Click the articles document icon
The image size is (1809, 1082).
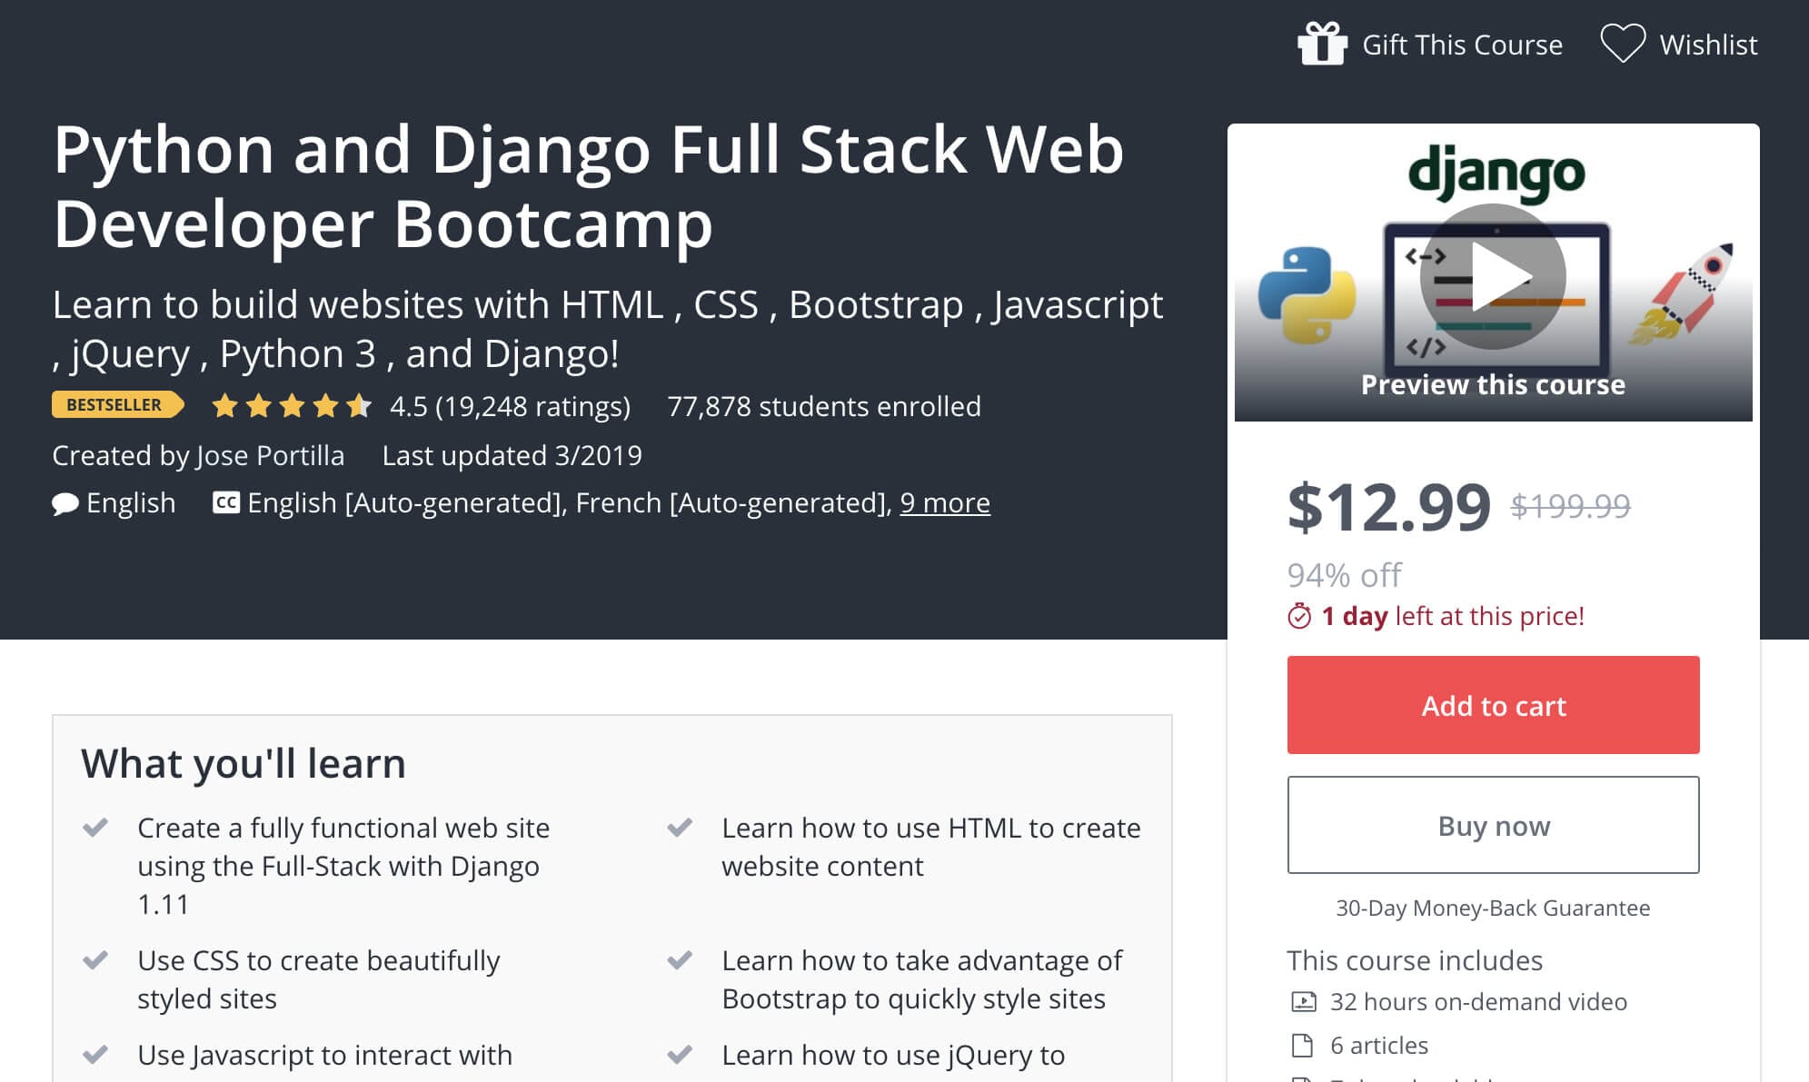pyautogui.click(x=1302, y=1046)
